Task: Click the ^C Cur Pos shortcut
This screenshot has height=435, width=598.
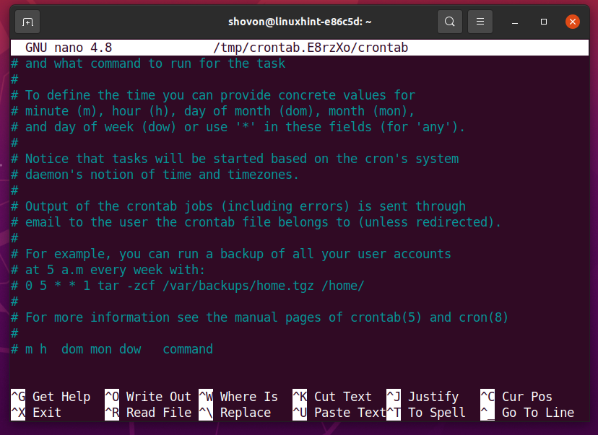Action: click(516, 397)
